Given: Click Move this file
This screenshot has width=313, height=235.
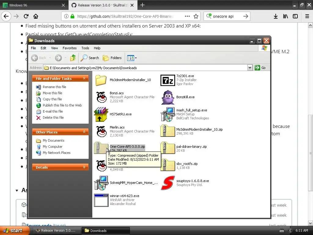Looking at the screenshot, I should coord(52,93).
